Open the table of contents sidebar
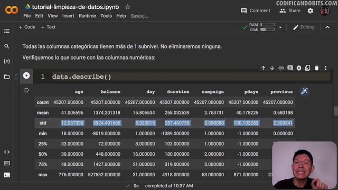The image size is (338, 190). pyautogui.click(x=7, y=31)
